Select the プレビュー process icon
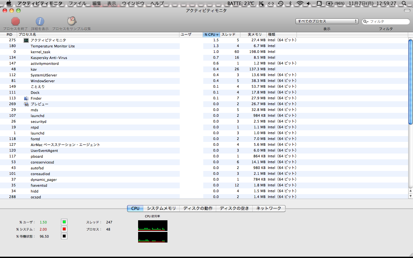The width and height of the screenshot is (413, 258). [26, 104]
